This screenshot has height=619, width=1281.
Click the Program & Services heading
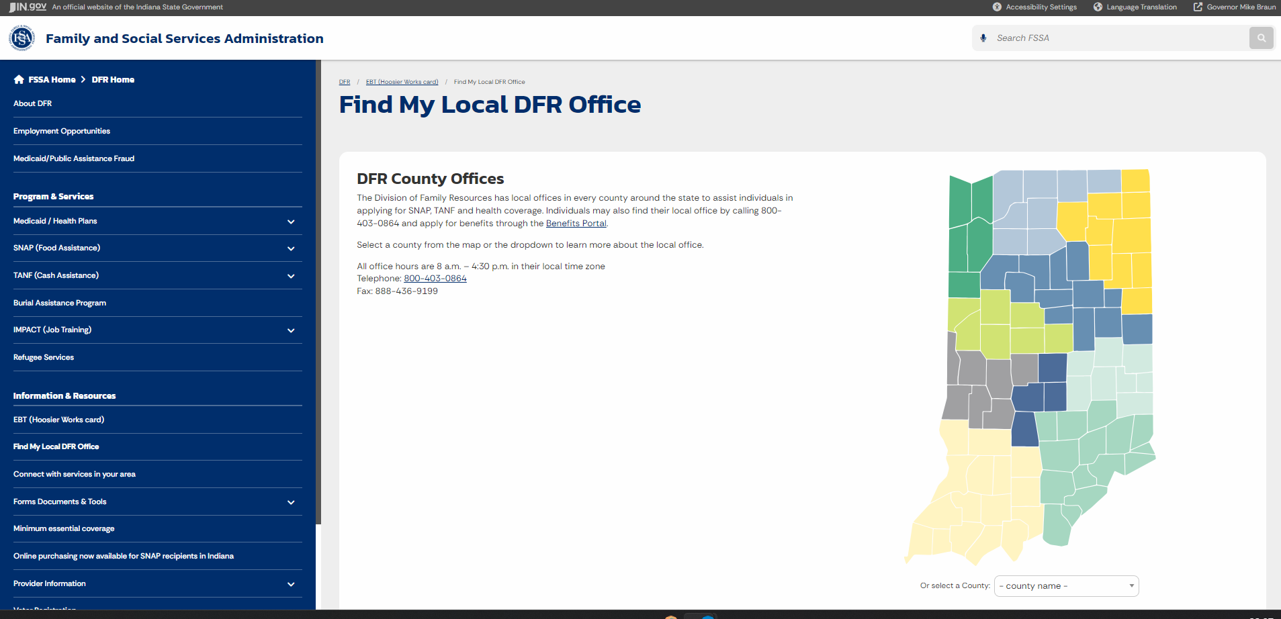tap(53, 197)
